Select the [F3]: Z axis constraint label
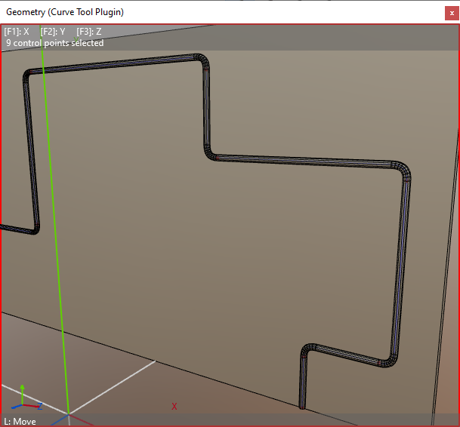Viewport: 460px width, 427px height. [89, 32]
